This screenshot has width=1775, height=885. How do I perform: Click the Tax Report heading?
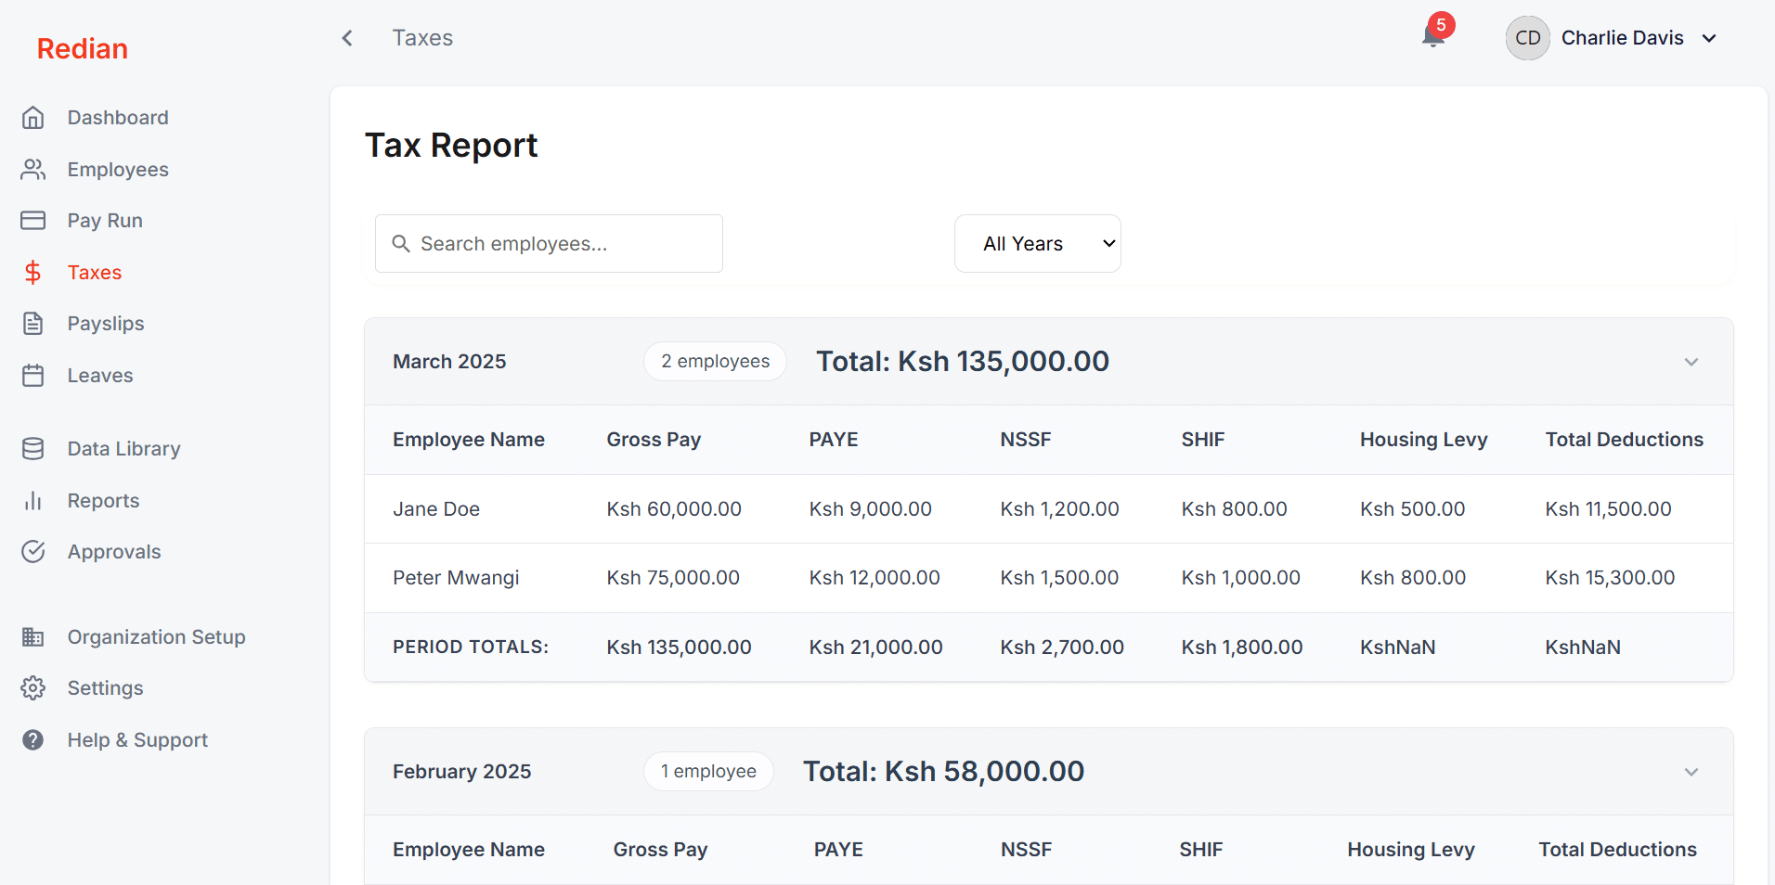pyautogui.click(x=451, y=146)
